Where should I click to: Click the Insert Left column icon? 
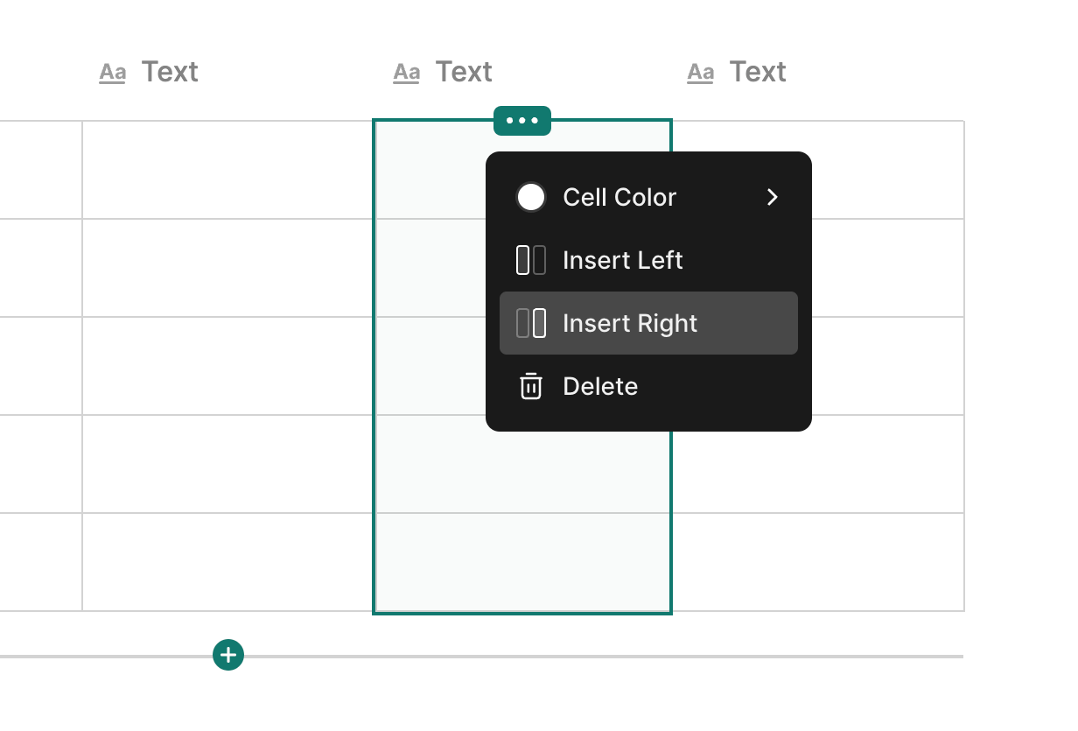[x=531, y=260]
